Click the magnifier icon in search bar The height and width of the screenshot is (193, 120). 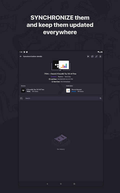[x=100, y=98]
